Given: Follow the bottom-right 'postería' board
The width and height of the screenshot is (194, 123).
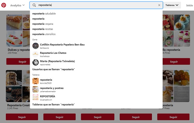Looking at the screenshot, I should (x=173, y=117).
